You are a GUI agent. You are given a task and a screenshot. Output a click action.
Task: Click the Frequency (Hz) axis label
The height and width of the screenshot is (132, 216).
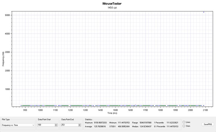[x=3, y=59]
